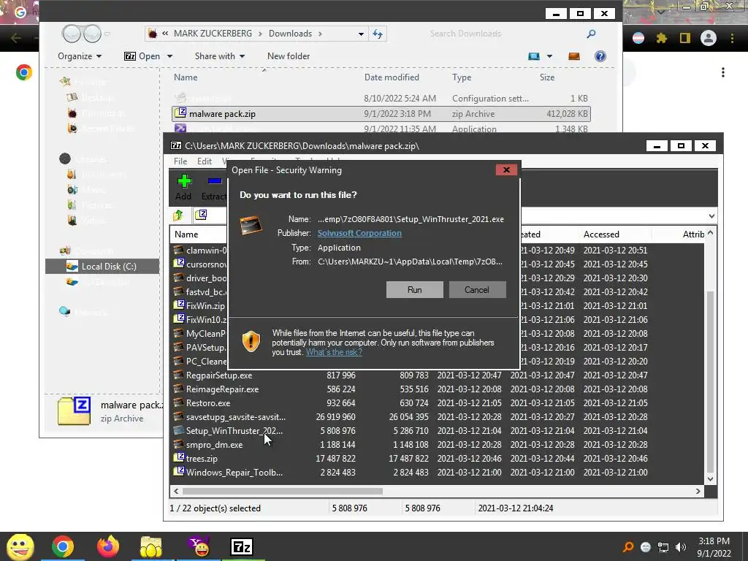748x561 pixels.
Task: Expand the Share with dropdown
Action: click(219, 56)
